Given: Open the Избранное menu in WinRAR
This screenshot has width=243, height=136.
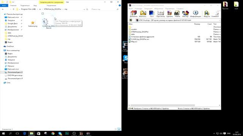Looking at the screenshot, I should 159,9.
